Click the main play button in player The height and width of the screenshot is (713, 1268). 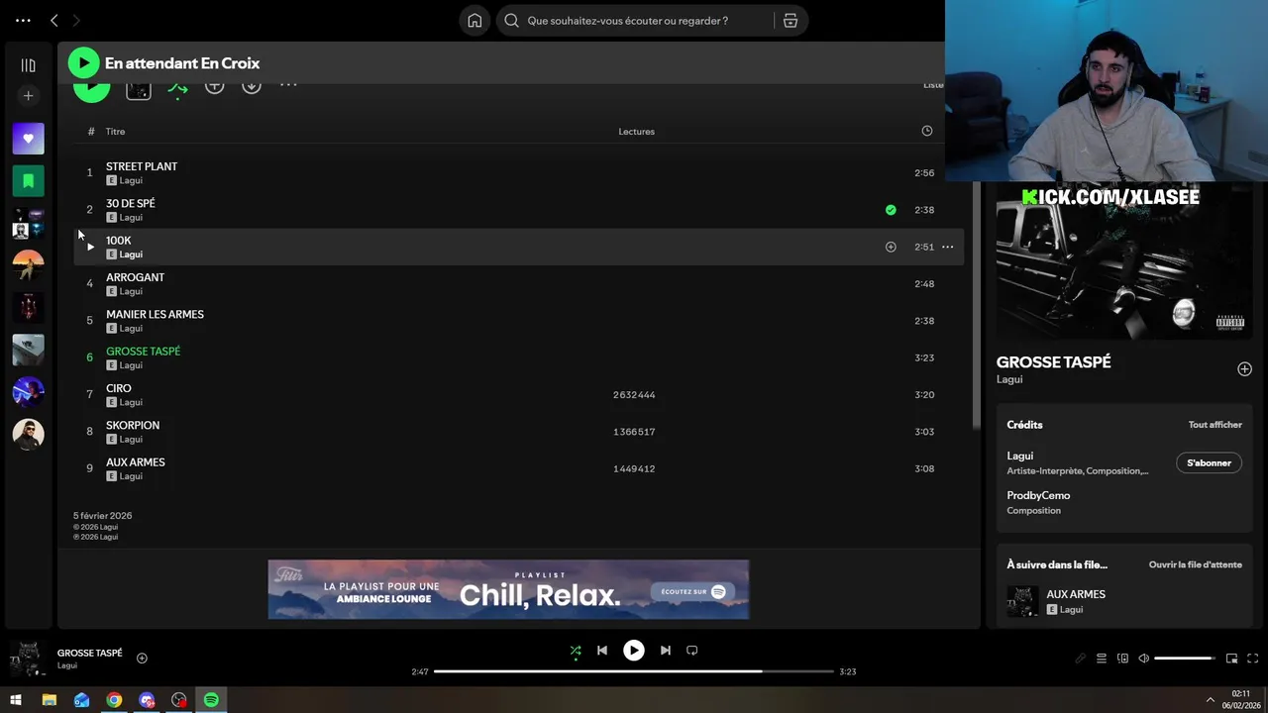(x=634, y=651)
